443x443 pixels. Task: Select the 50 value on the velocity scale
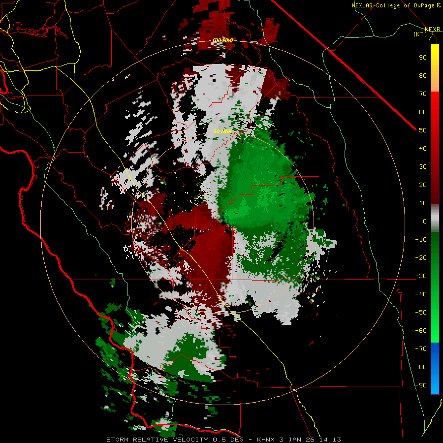coord(423,130)
